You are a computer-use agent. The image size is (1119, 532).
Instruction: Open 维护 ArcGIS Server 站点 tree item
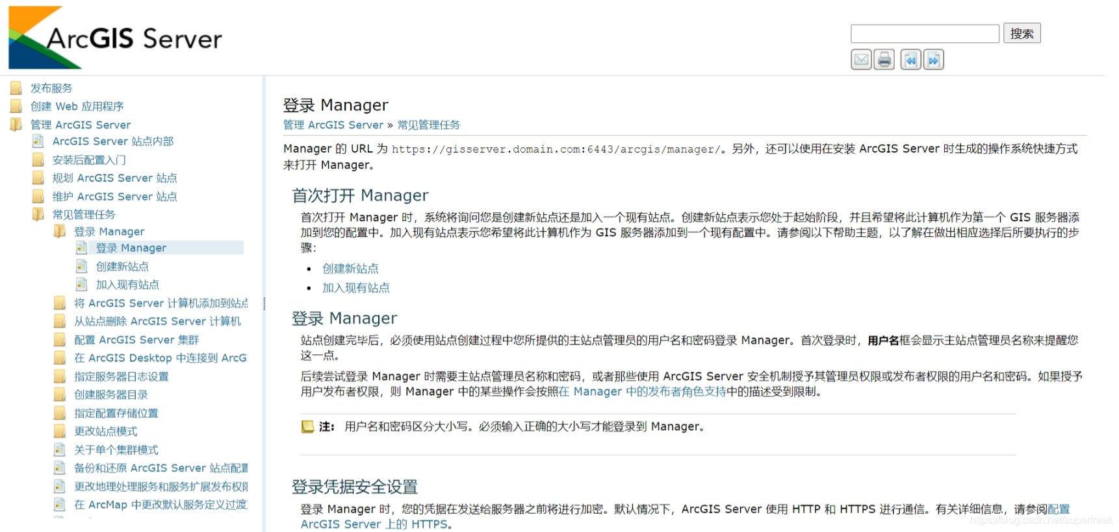pyautogui.click(x=114, y=197)
